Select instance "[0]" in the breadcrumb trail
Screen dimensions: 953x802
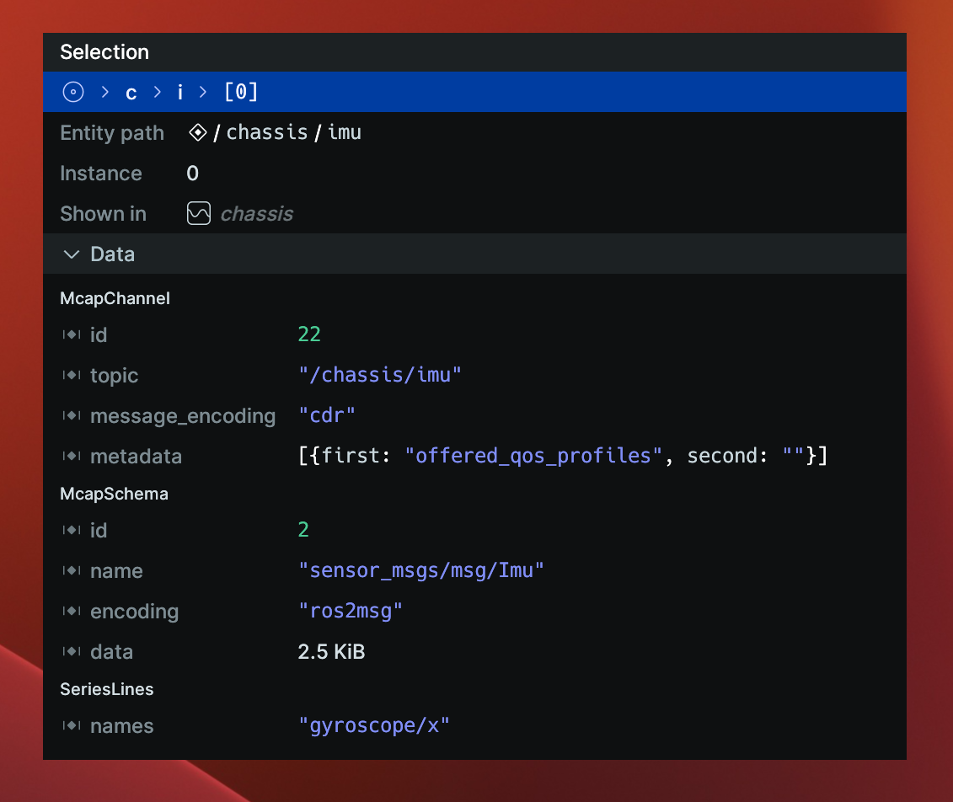tap(241, 92)
